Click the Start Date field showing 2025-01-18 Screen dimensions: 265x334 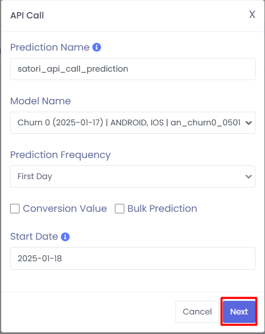click(133, 258)
